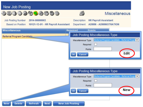Viewport: 143px width, 107px height.
Task: Click the award ribbon step icon
Action: coord(25,13)
